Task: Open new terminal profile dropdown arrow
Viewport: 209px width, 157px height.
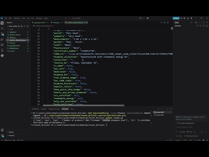Action: point(161,109)
